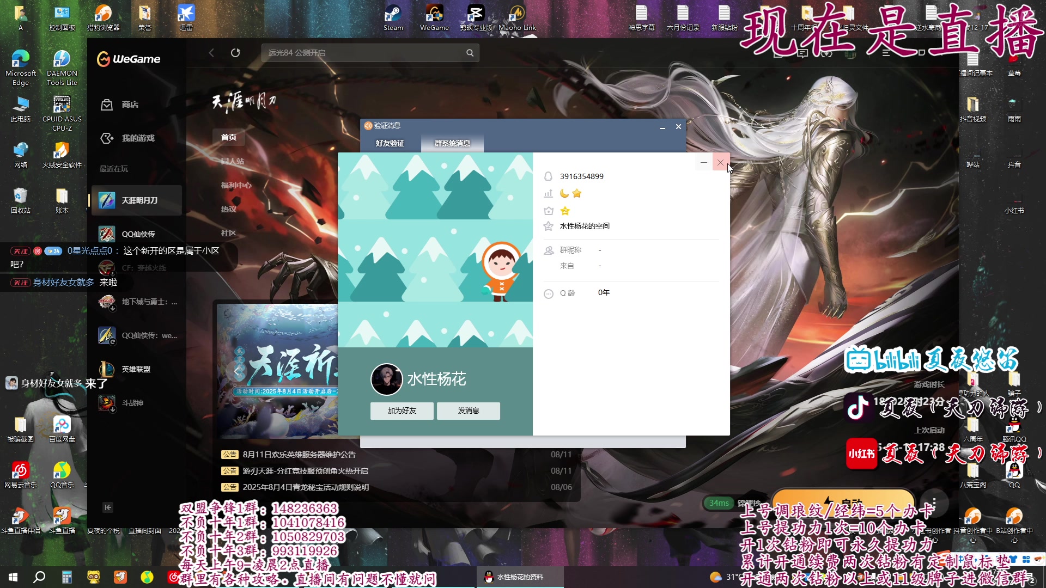Open the Windows Start menu
1046x588 pixels.
[13, 577]
